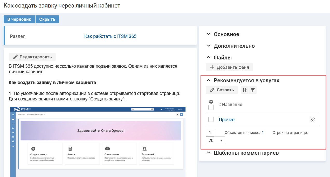
Task: Expand the Основное section
Action: pyautogui.click(x=208, y=34)
